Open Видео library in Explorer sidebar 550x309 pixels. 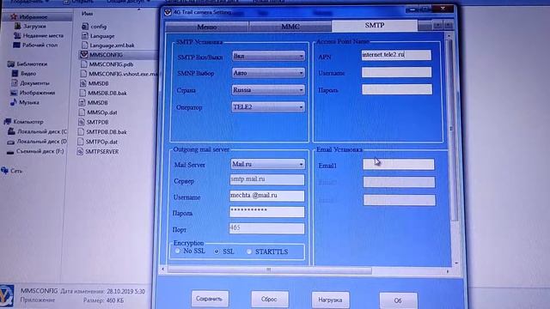coord(28,74)
